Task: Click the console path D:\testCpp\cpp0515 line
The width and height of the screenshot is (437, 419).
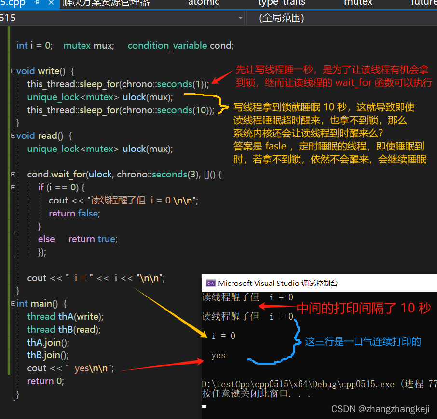Action: pos(319,384)
